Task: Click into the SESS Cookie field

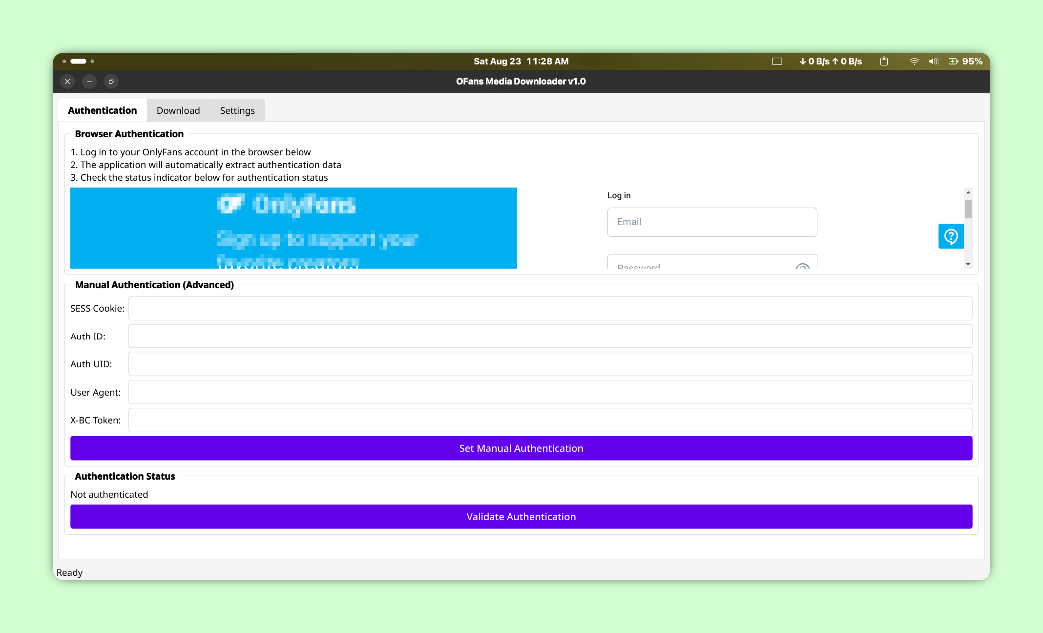Action: 550,308
